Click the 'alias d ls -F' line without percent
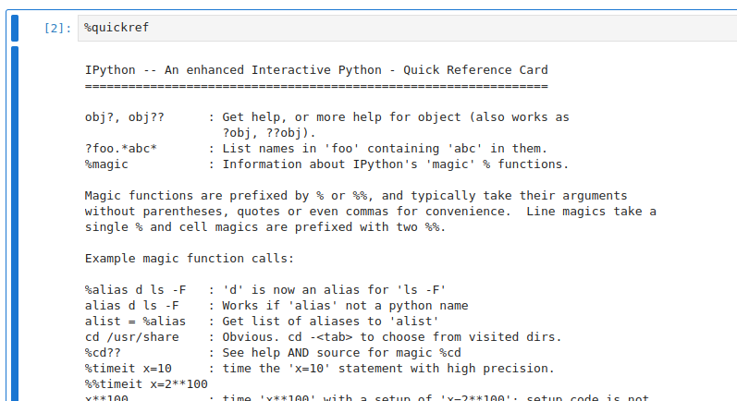 click(x=276, y=306)
